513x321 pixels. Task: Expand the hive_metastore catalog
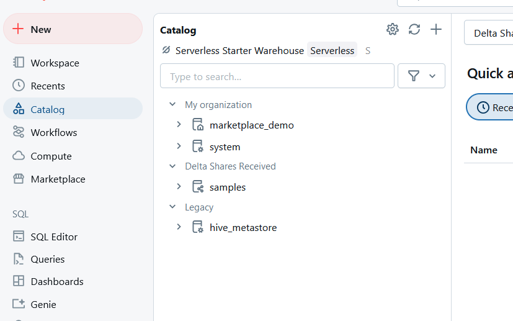pyautogui.click(x=179, y=227)
